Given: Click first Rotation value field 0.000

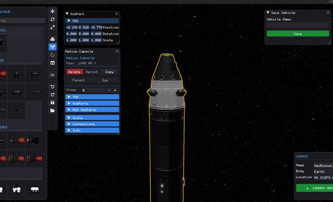Looking at the screenshot, I should tap(72, 34).
